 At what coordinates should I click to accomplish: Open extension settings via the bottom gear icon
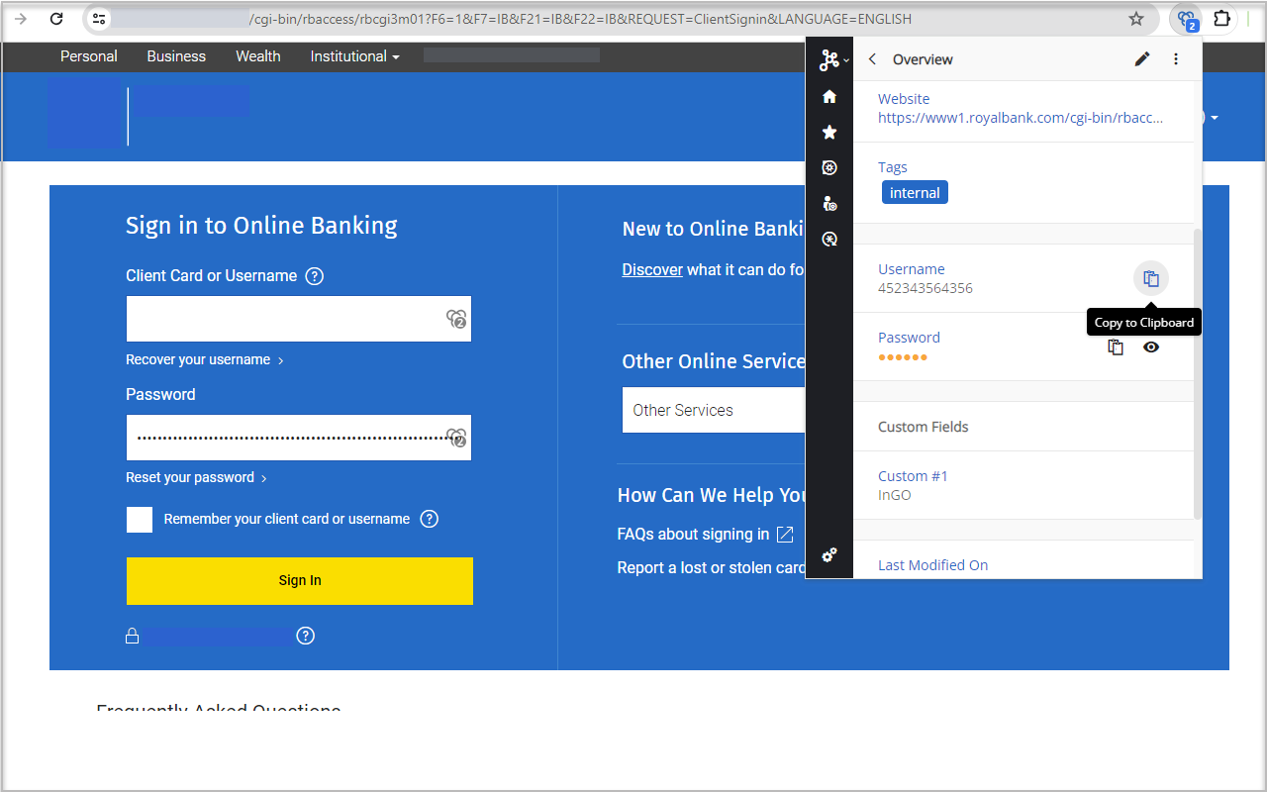(829, 555)
